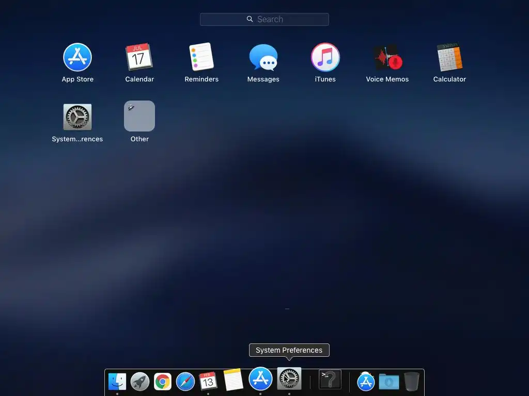
Task: Click the question-mark terminal icon in Dock
Action: point(330,379)
